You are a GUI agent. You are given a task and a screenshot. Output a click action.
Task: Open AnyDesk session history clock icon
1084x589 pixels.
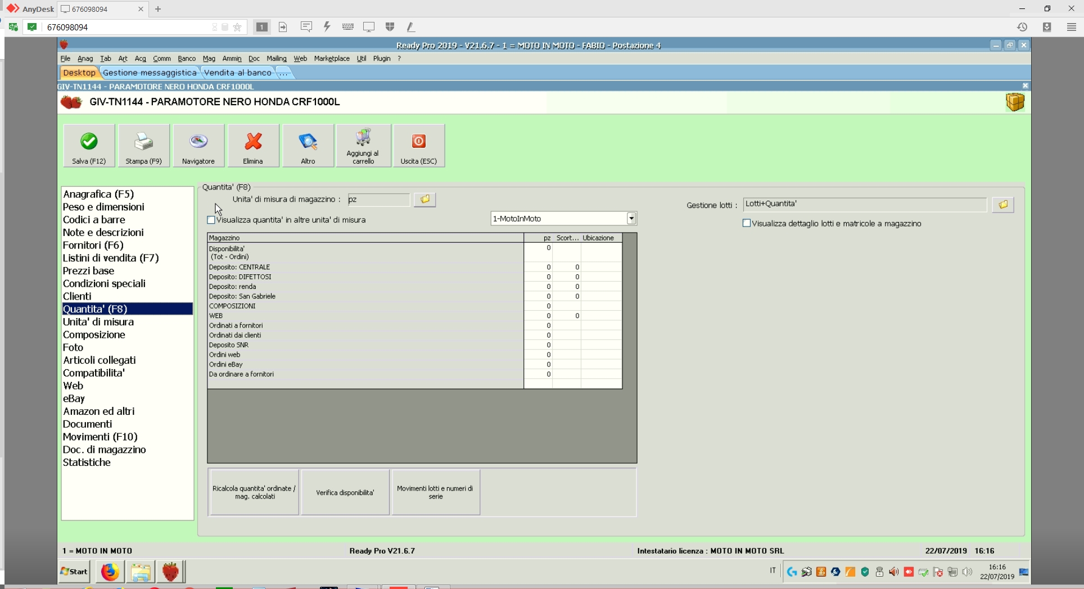click(x=1022, y=27)
